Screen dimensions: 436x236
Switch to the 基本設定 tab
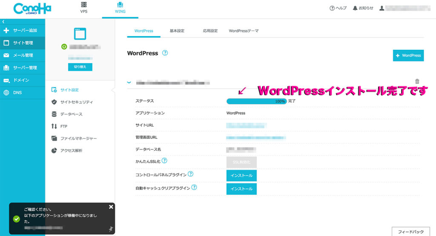click(x=177, y=31)
